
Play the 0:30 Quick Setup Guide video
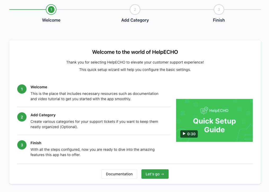point(189,134)
